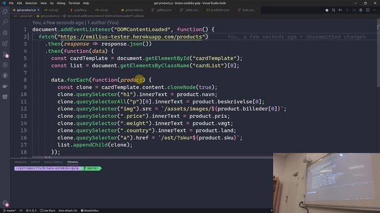This screenshot has width=380, height=213.
Task: Click Live Share in the status bar
Action: coord(47,211)
